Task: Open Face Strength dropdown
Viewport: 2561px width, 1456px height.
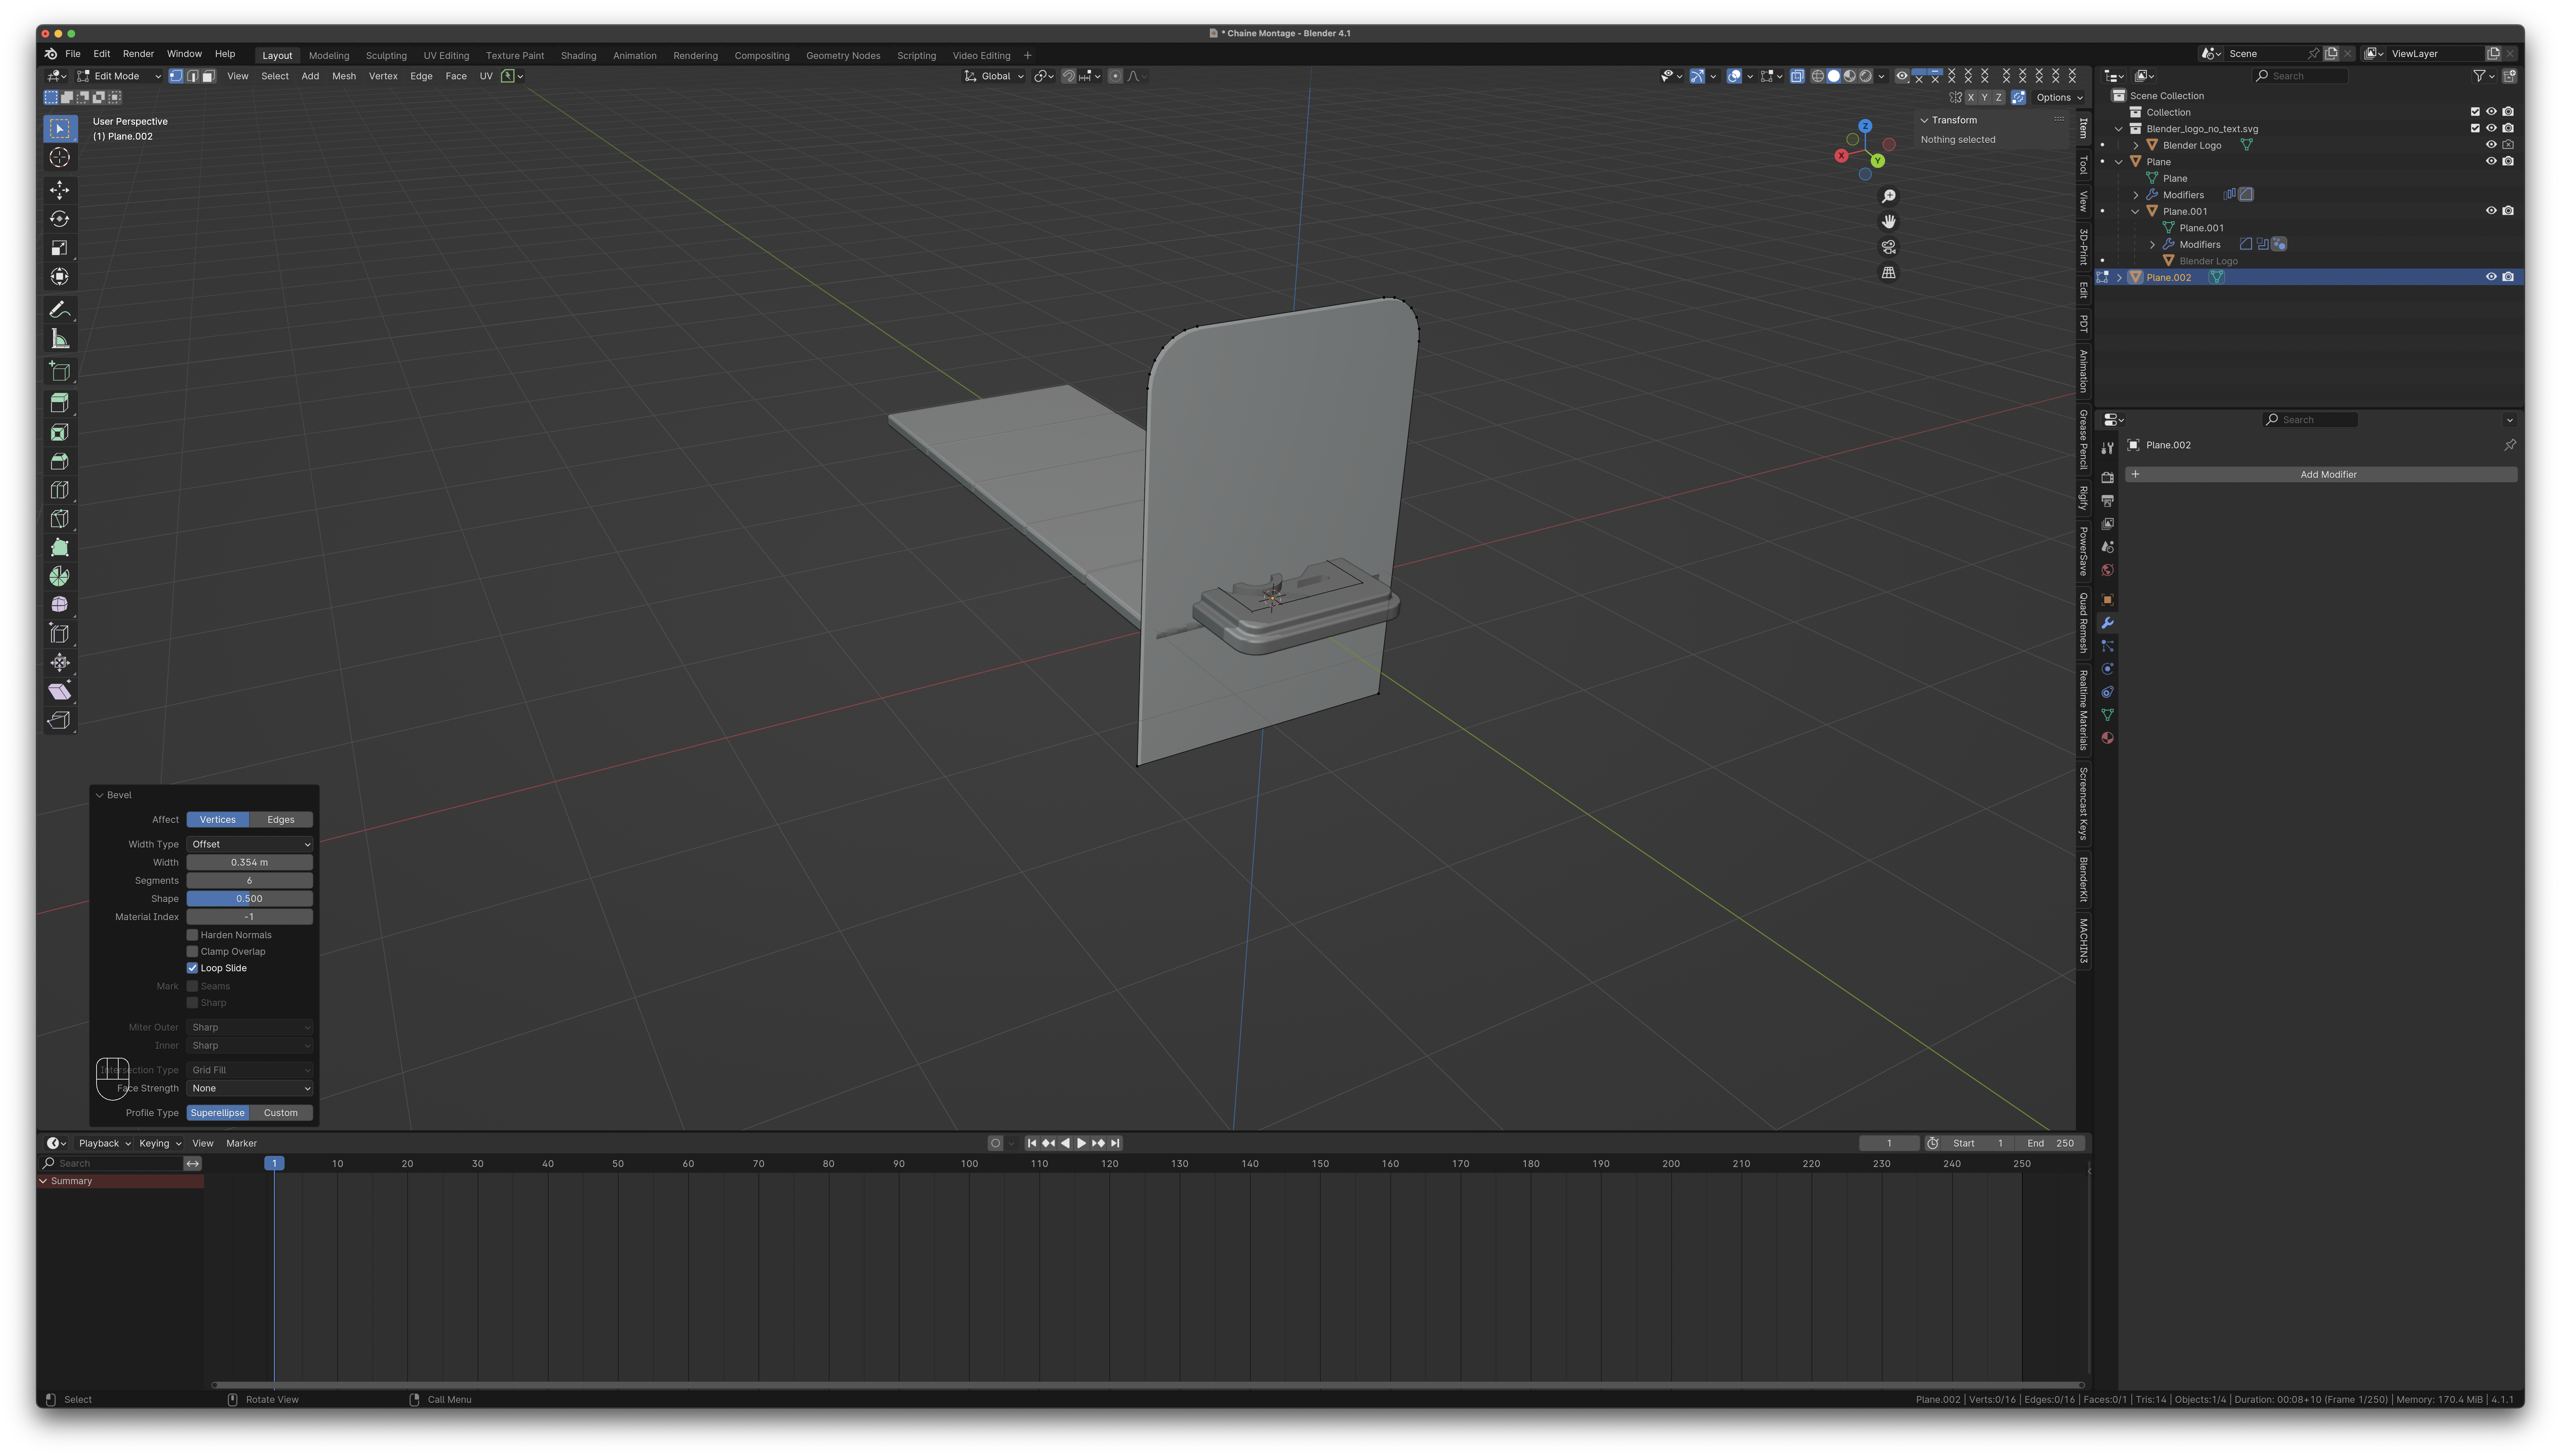Action: tap(250, 1088)
